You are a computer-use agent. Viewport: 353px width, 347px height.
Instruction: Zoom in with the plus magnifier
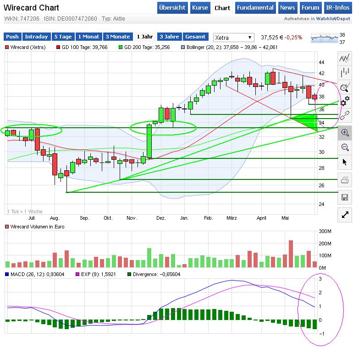click(x=345, y=133)
